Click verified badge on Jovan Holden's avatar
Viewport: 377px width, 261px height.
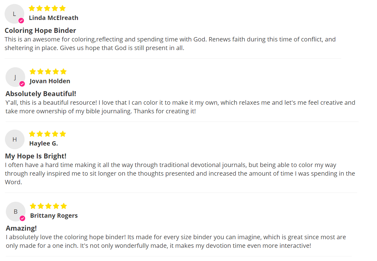(22, 84)
